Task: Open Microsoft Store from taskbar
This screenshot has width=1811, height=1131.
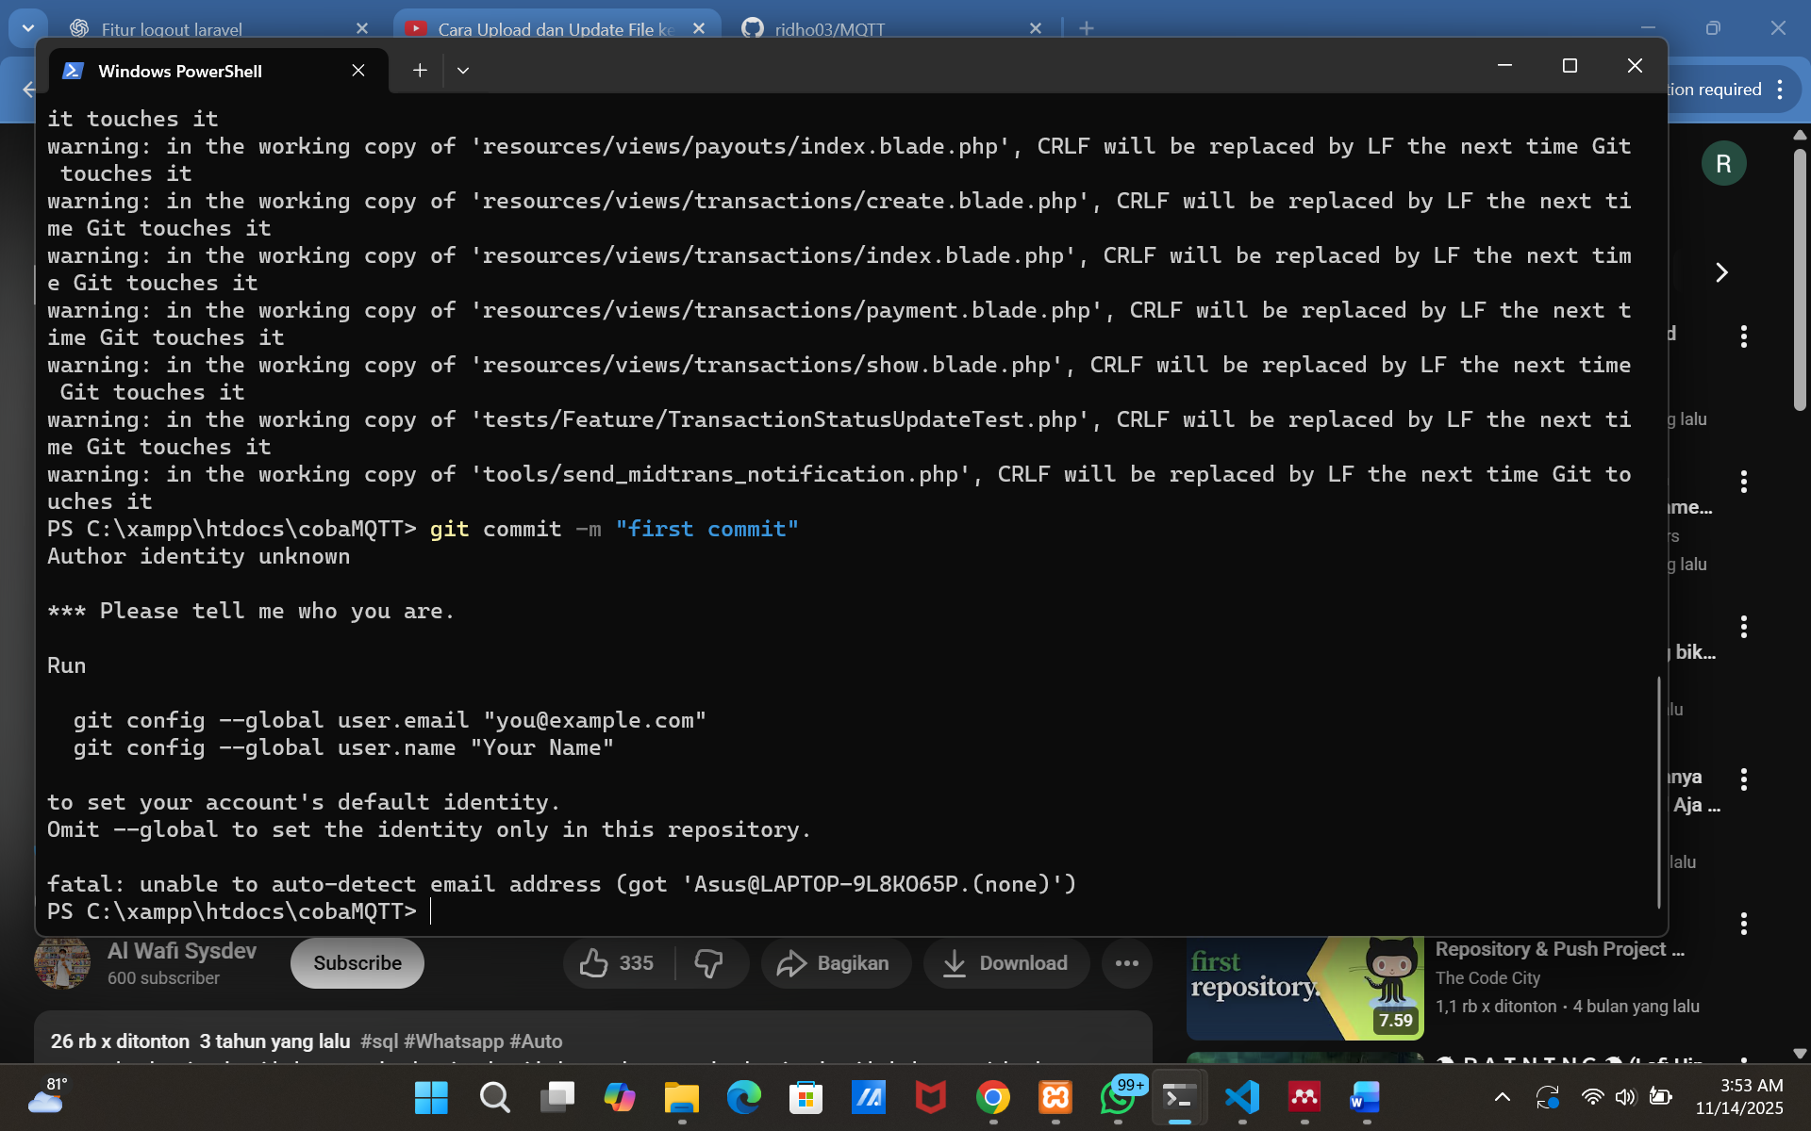Action: 806,1098
